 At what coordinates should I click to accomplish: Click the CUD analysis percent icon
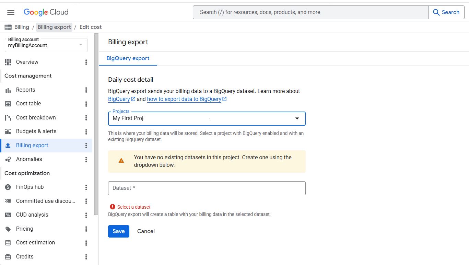tap(8, 215)
